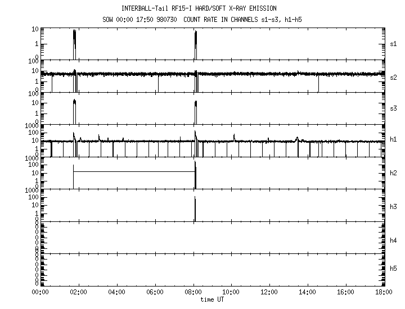Click the h2 channel label
This screenshot has height=309, width=405.
coord(394,174)
